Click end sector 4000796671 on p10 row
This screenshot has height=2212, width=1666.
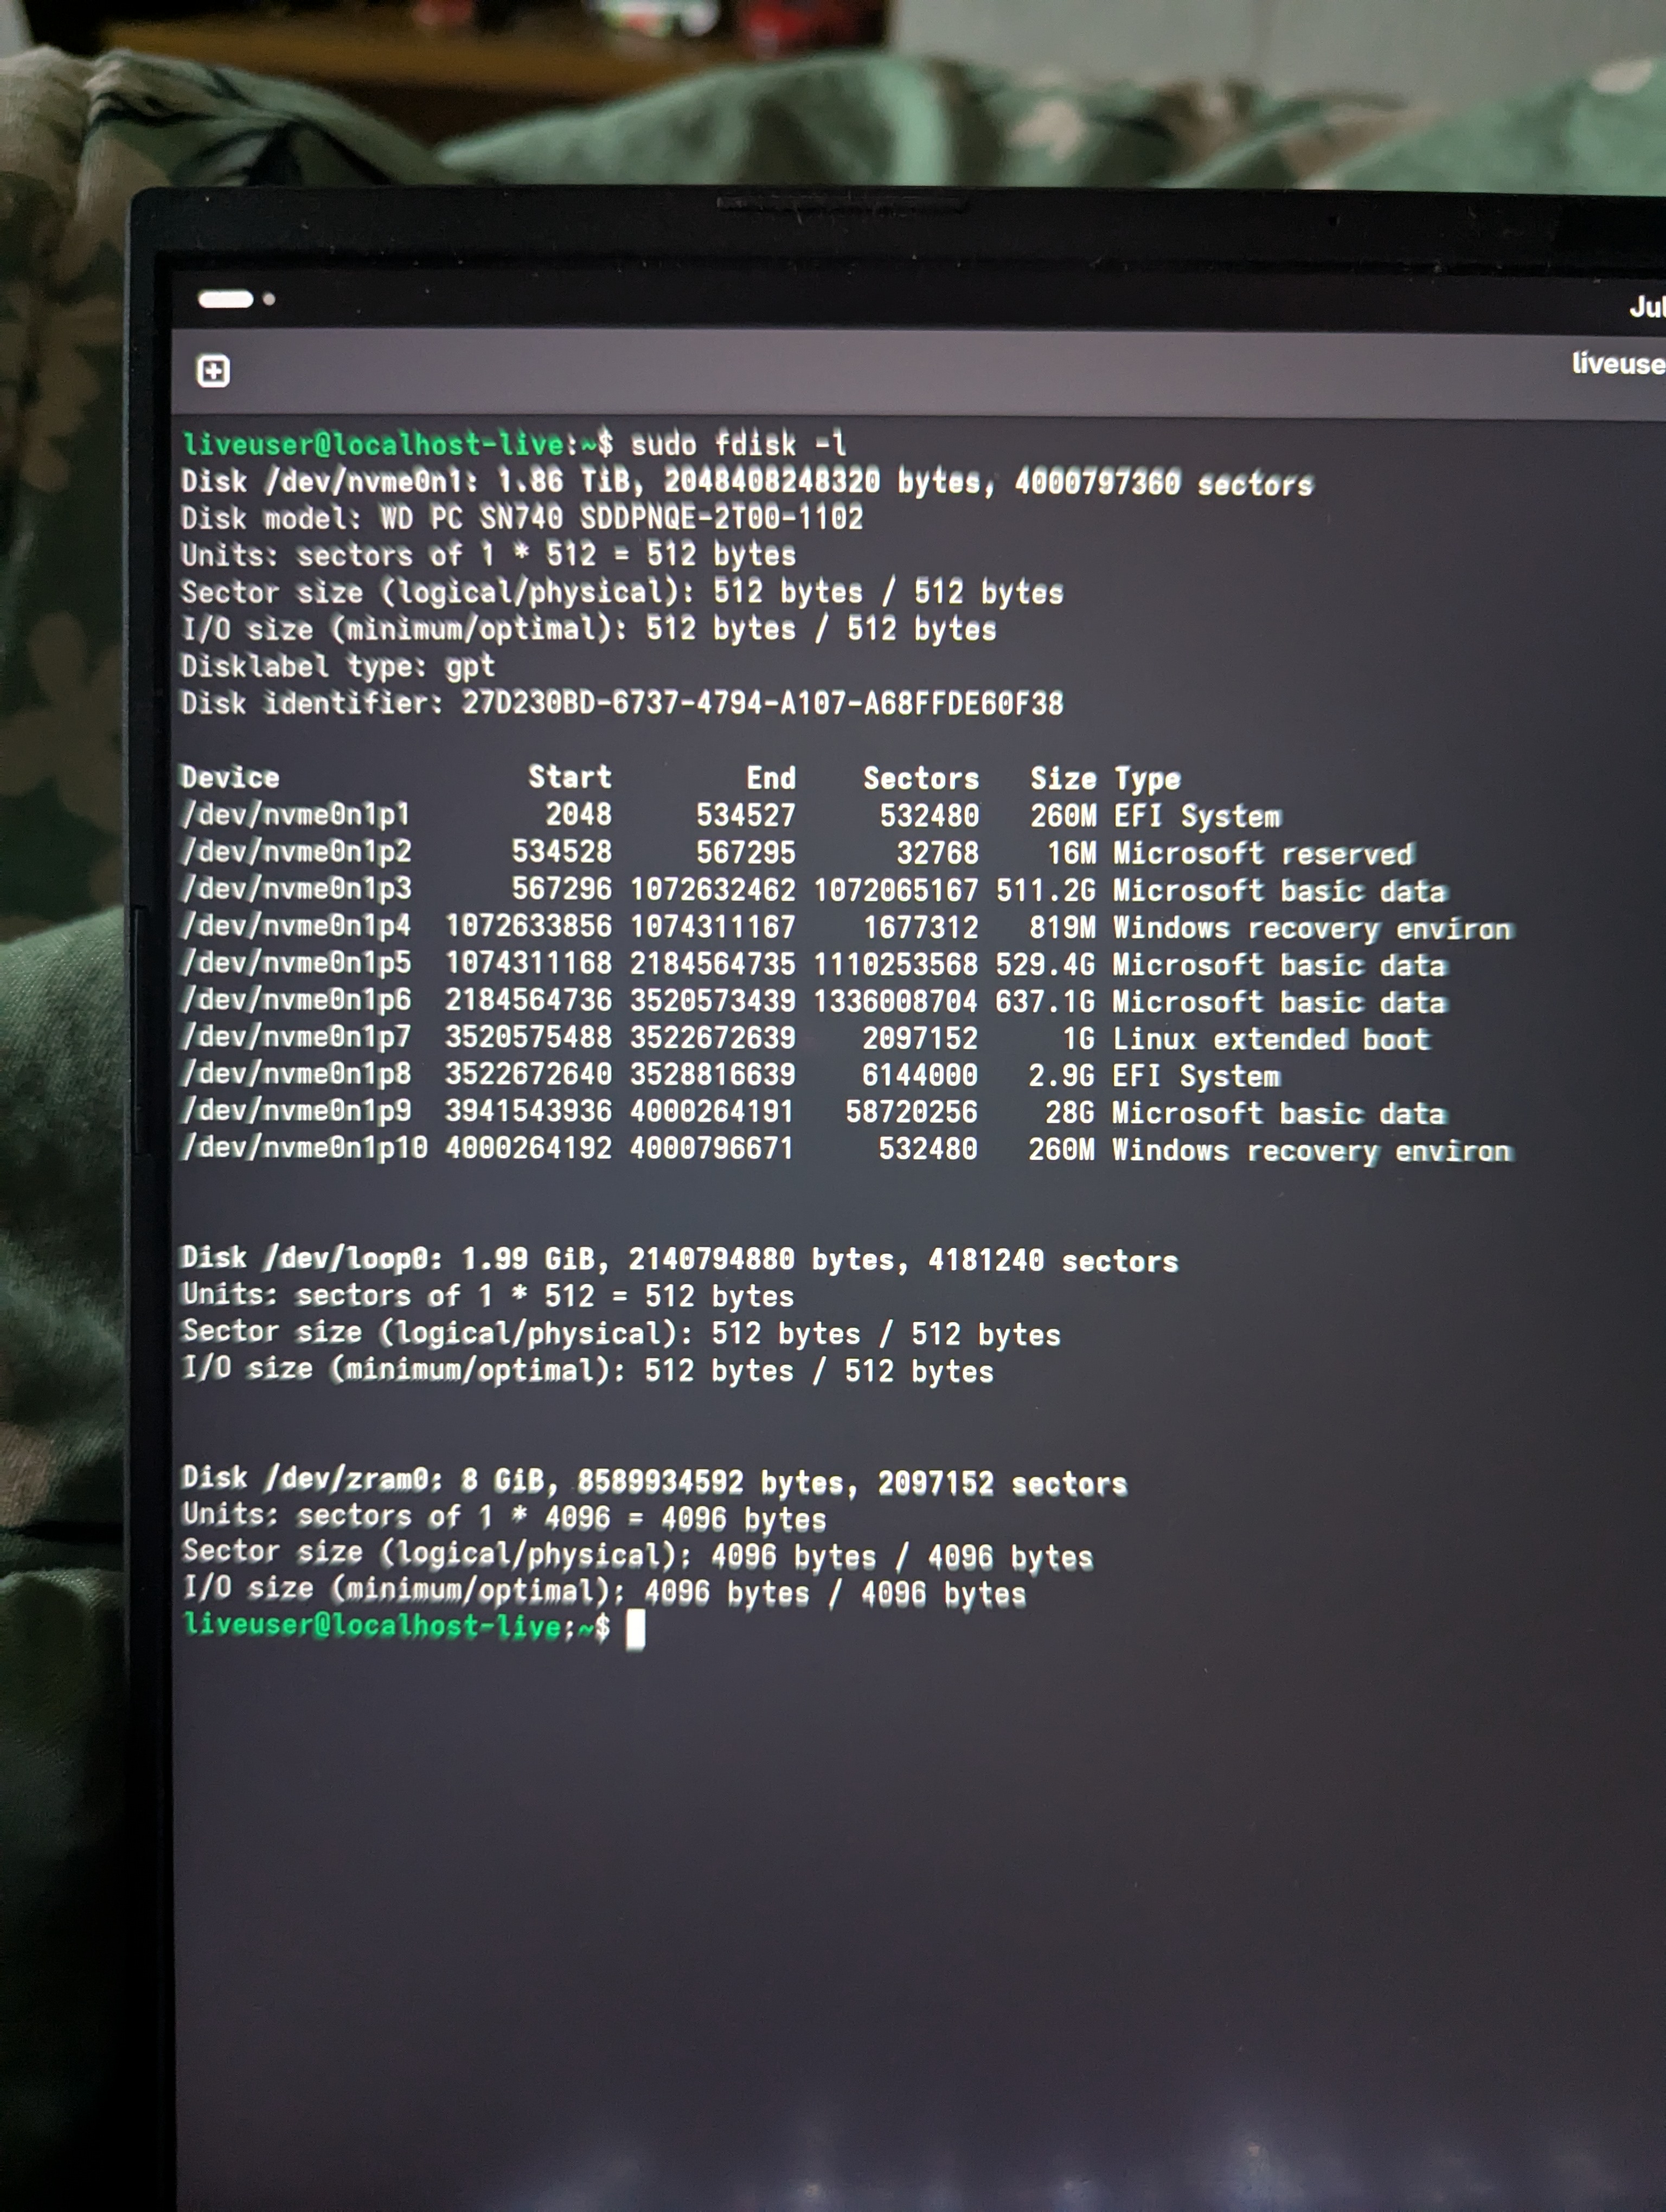tap(711, 1147)
